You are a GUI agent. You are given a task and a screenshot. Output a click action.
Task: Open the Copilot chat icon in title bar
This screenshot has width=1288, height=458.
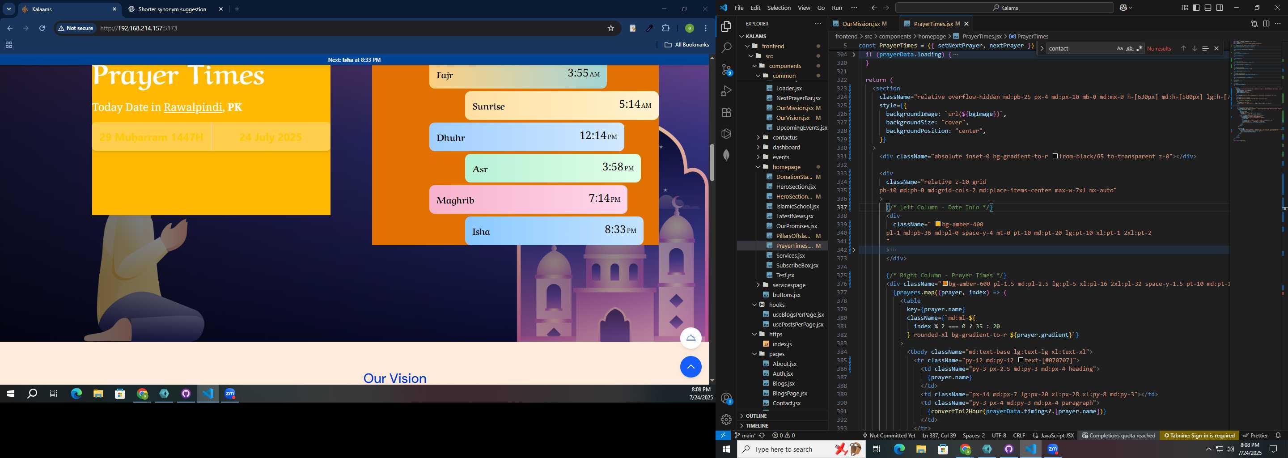coord(1123,8)
